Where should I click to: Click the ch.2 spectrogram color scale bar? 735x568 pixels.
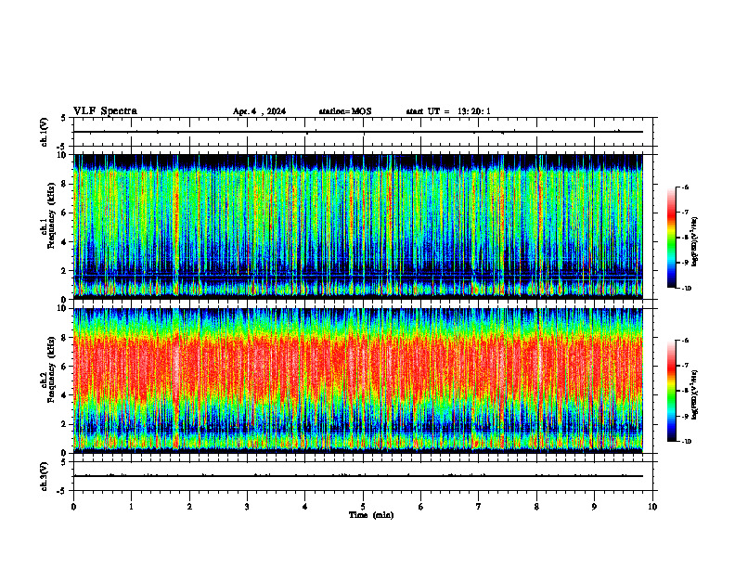(671, 391)
